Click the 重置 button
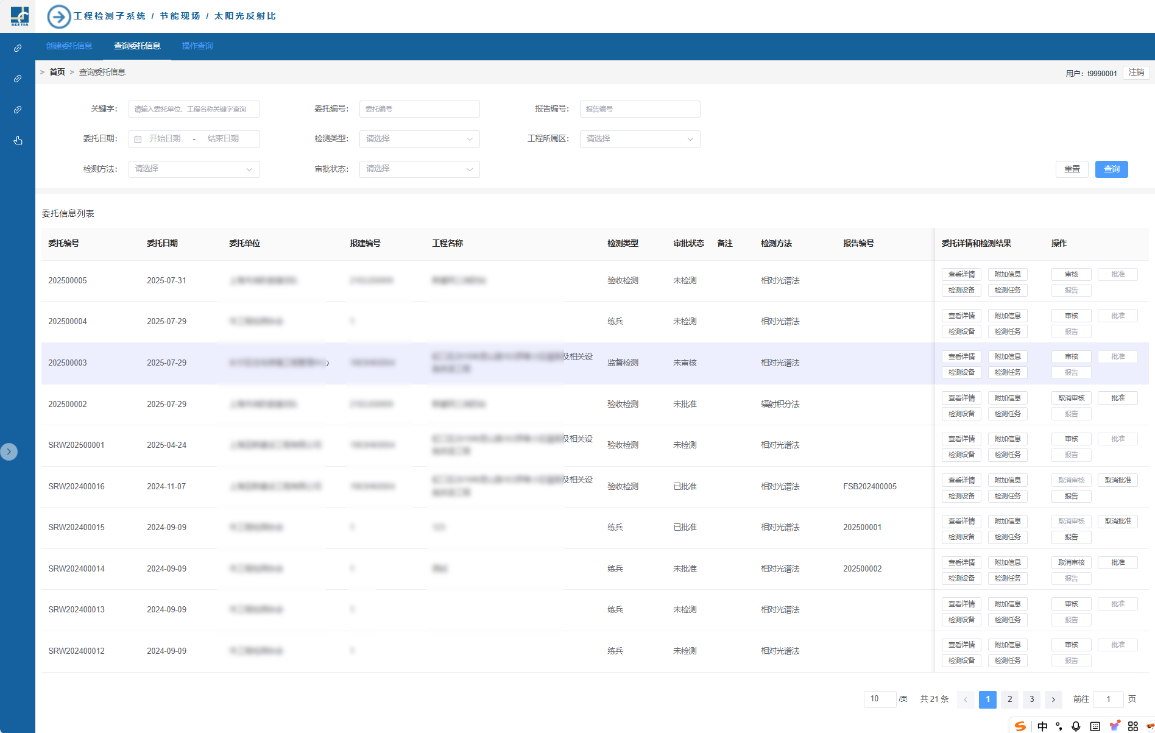This screenshot has height=733, width=1155. click(x=1072, y=169)
